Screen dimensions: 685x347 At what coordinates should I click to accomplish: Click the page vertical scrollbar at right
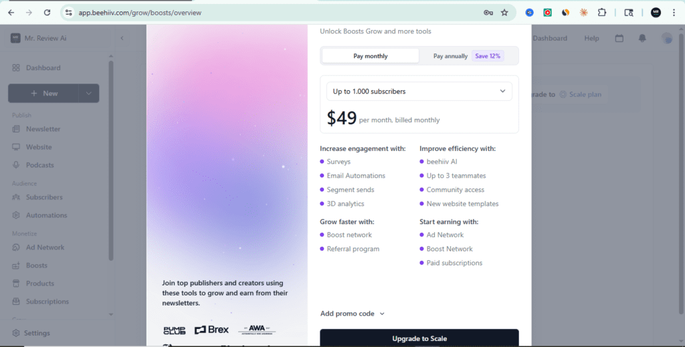[682, 175]
